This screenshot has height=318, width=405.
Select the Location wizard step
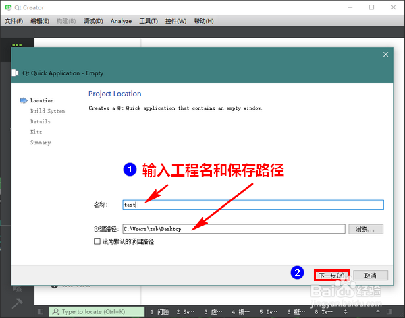pyautogui.click(x=42, y=100)
